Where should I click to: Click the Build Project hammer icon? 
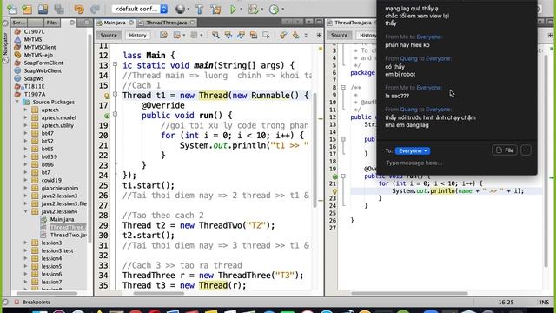pyautogui.click(x=200, y=10)
